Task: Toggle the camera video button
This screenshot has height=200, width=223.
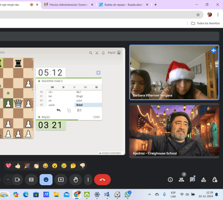Action: click(x=17, y=180)
